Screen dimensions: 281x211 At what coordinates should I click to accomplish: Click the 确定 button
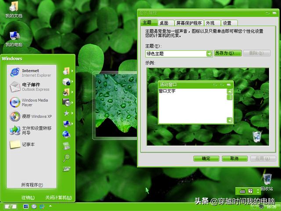[x=206, y=158]
